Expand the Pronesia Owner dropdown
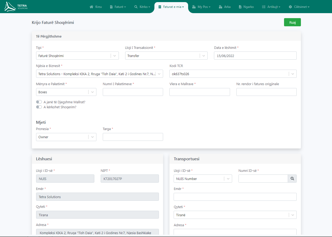The width and height of the screenshot is (332, 237). [x=66, y=137]
